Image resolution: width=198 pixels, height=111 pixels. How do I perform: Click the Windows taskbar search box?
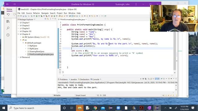tap(34, 108)
